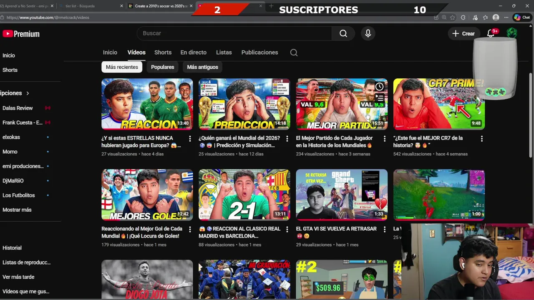Search within the channel using the magnifier icon

click(294, 52)
